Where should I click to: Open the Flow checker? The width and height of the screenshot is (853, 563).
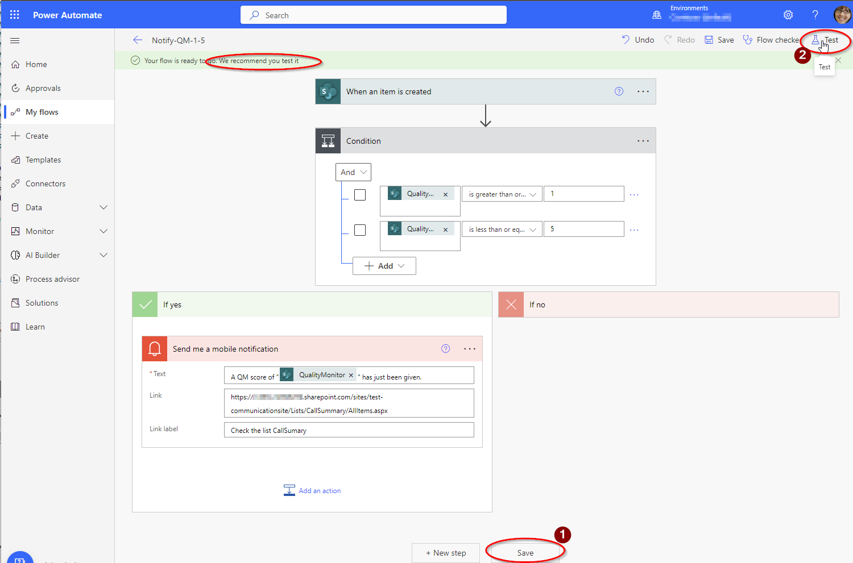point(771,40)
